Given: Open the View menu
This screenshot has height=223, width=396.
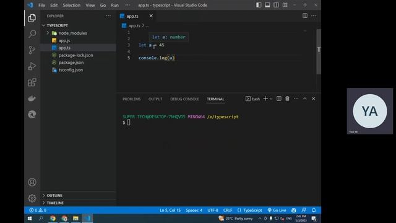Looking at the screenshot, I should tap(90, 5).
